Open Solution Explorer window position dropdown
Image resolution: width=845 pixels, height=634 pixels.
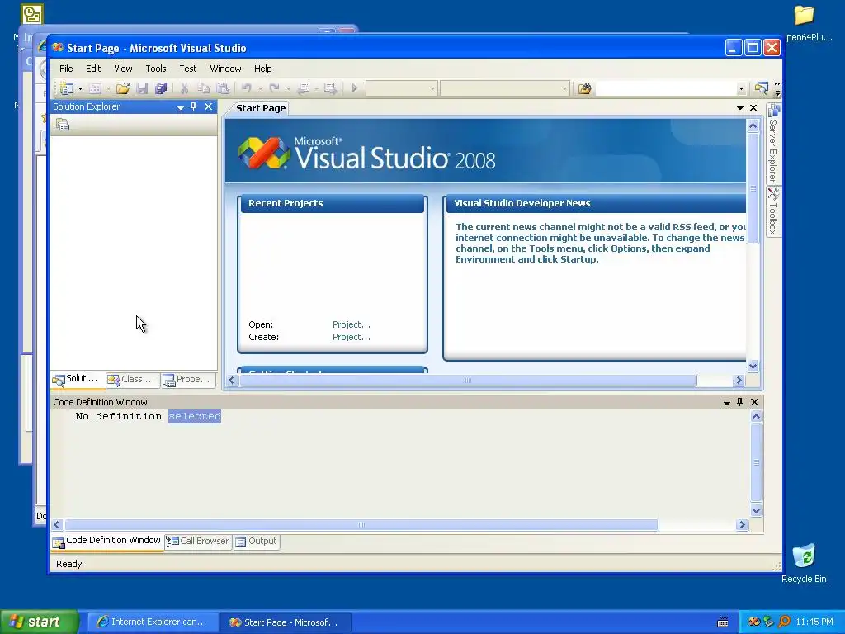181,107
